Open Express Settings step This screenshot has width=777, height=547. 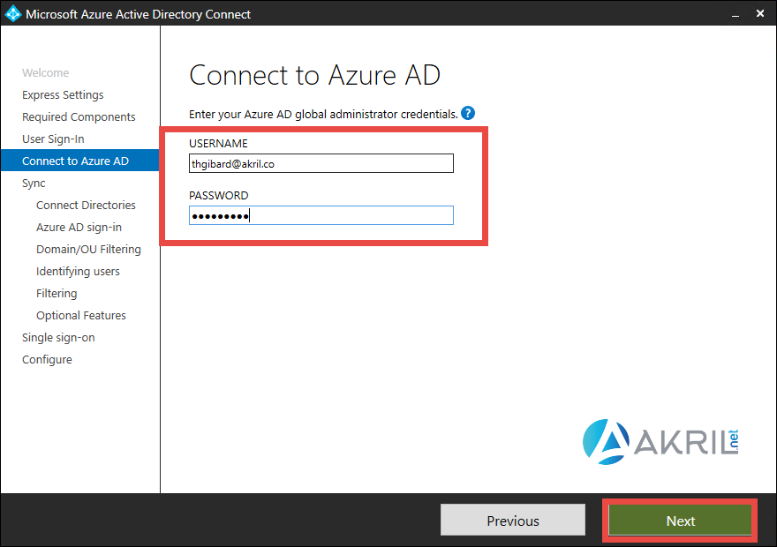pyautogui.click(x=63, y=94)
